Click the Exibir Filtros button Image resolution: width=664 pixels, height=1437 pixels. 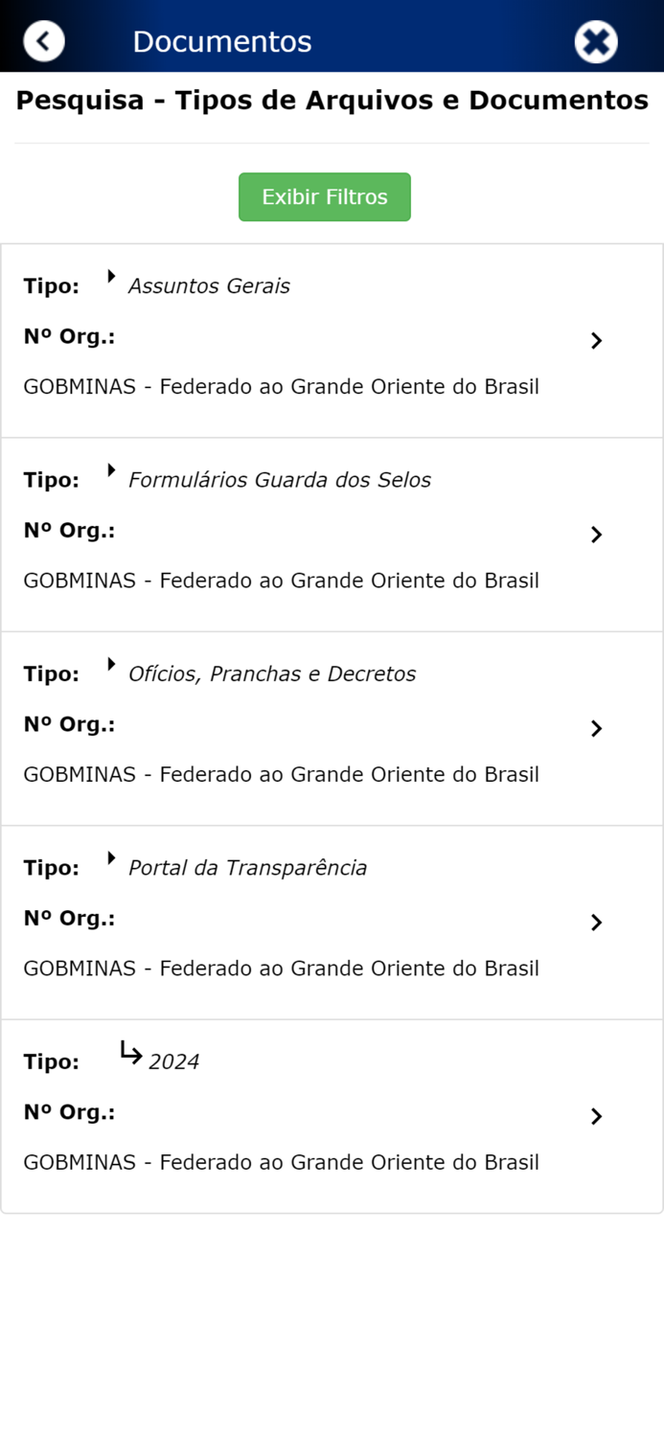pos(325,196)
